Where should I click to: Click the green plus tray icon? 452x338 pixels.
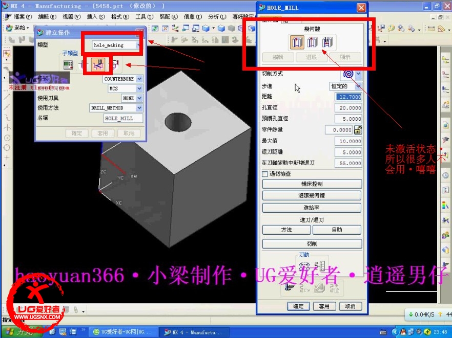click(x=427, y=332)
